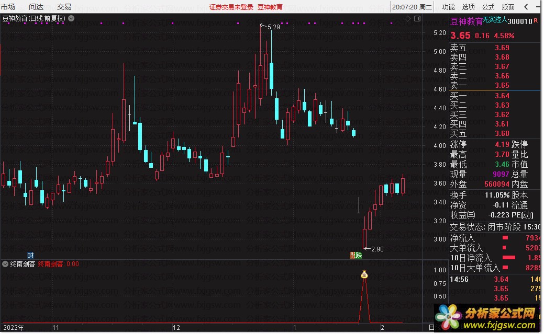The height and width of the screenshot is (334, 544).
Task: Toggle the side panel layout icon
Action: 417,18
